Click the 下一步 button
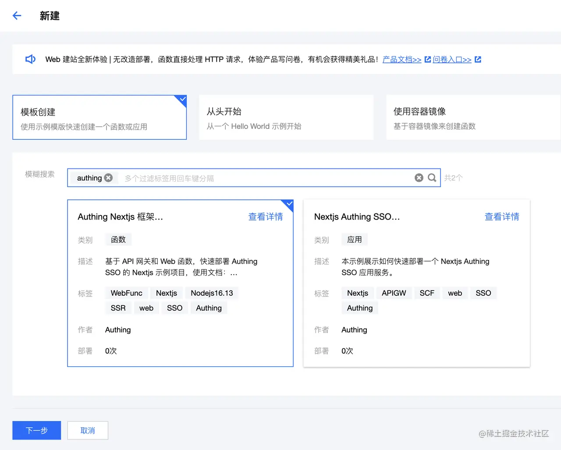Screen dimensions: 561x450 [x=36, y=430]
